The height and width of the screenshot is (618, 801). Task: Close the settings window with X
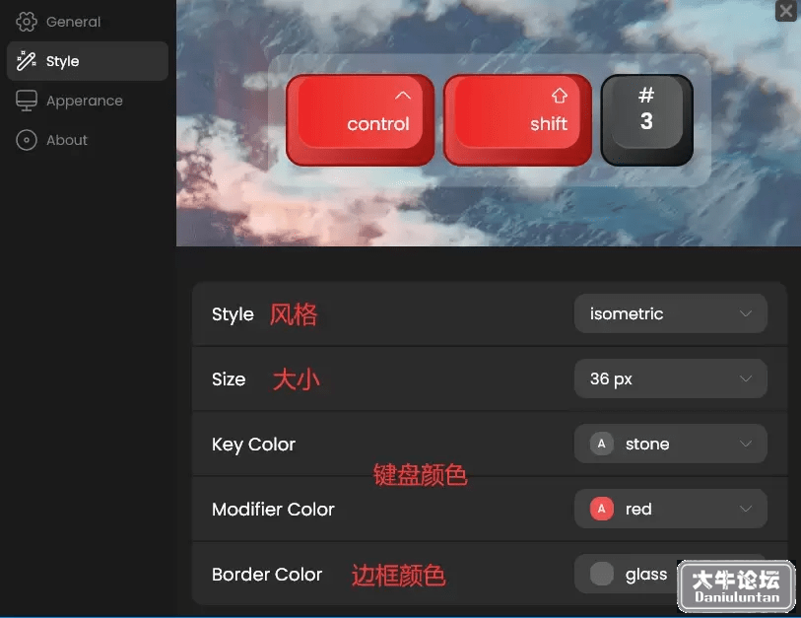[786, 11]
